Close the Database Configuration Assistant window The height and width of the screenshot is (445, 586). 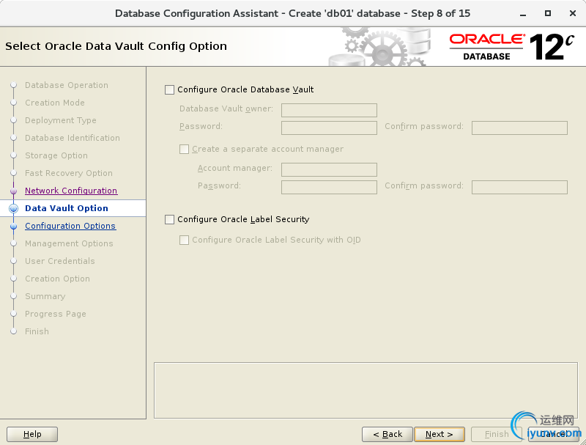[x=573, y=13]
